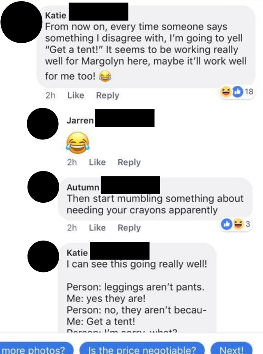
Task: Click the laughing reaction icon on Autumn's comment
Action: 238,224
